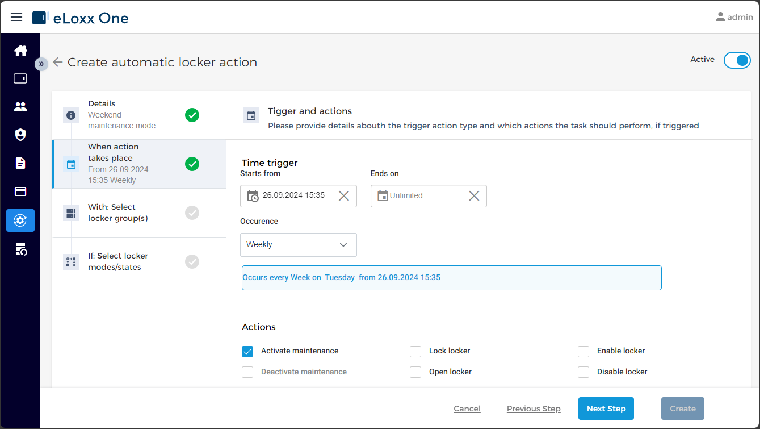Image resolution: width=760 pixels, height=429 pixels.
Task: Open the security shield sidebar icon
Action: (20, 135)
